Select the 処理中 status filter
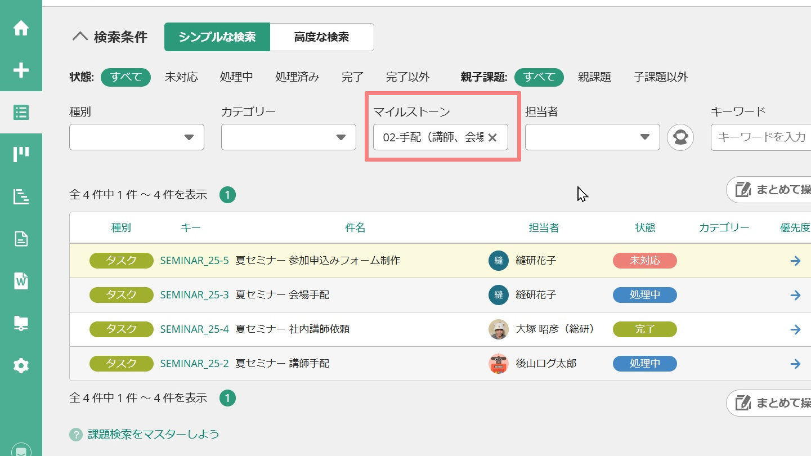811x456 pixels. click(x=236, y=77)
